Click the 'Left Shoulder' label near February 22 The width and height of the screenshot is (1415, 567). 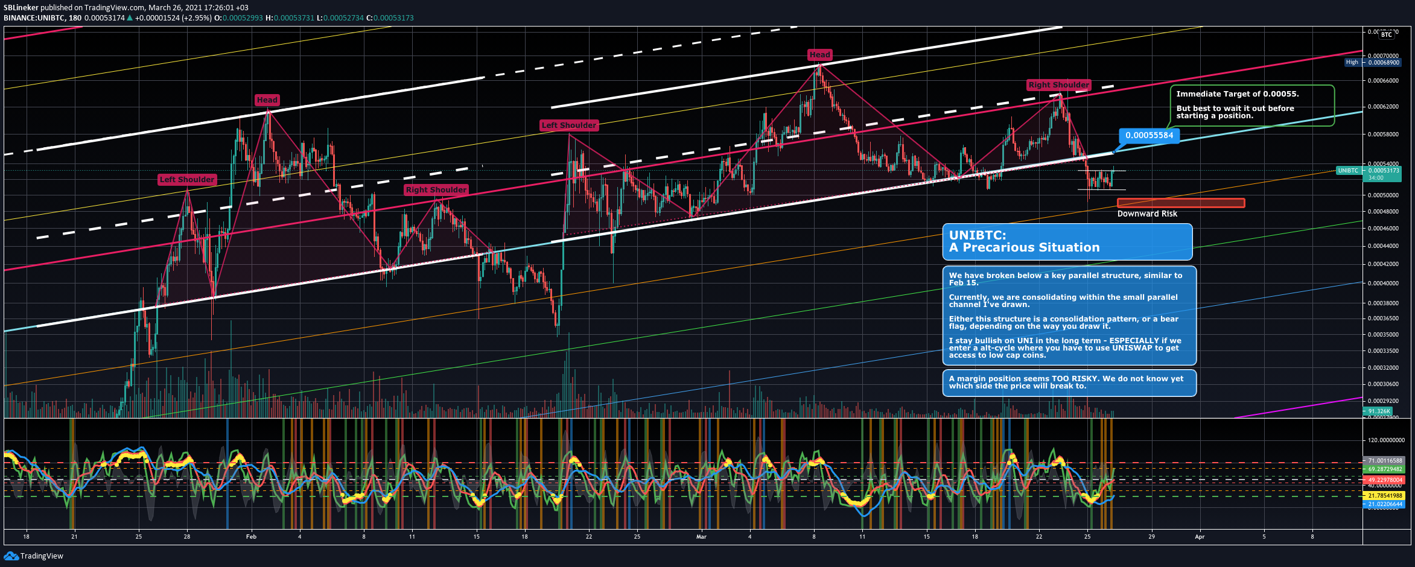(569, 125)
